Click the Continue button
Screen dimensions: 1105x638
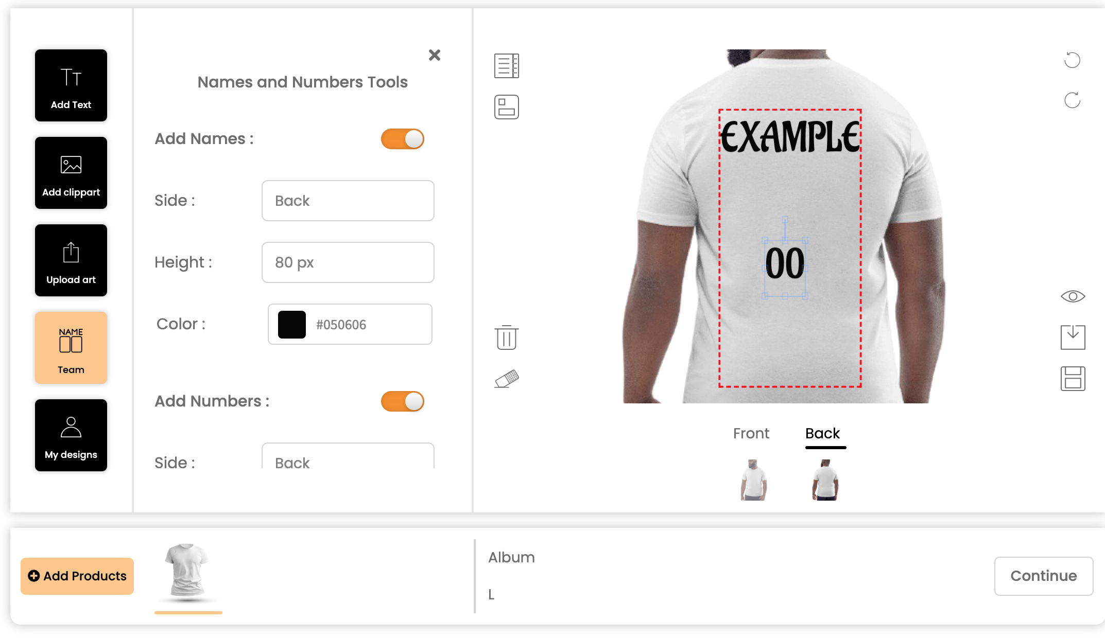coord(1044,576)
